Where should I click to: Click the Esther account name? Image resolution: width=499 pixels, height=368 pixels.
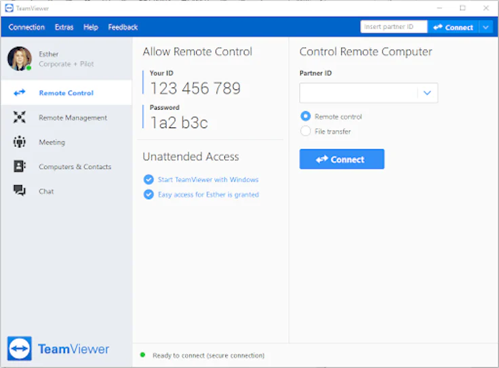[x=49, y=54]
